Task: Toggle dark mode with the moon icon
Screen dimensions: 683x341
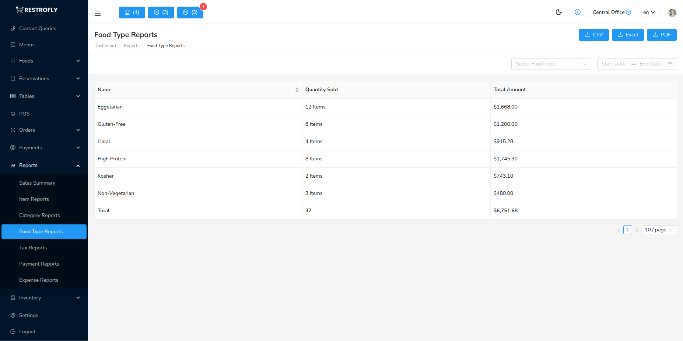Action: click(558, 12)
